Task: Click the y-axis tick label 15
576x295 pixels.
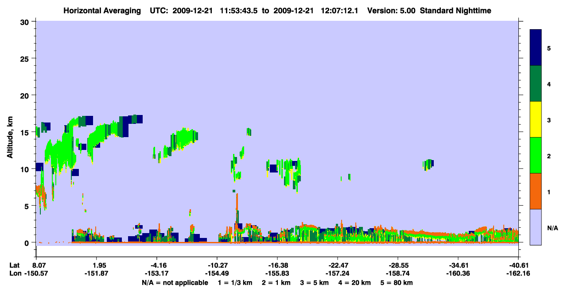Action: (x=26, y=132)
